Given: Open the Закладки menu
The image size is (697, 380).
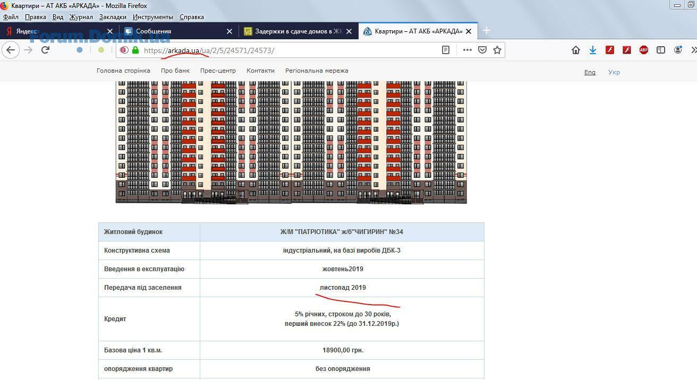Looking at the screenshot, I should pyautogui.click(x=113, y=17).
